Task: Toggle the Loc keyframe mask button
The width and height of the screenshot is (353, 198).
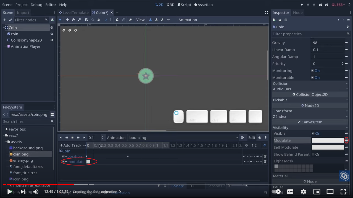Action: coord(151,20)
